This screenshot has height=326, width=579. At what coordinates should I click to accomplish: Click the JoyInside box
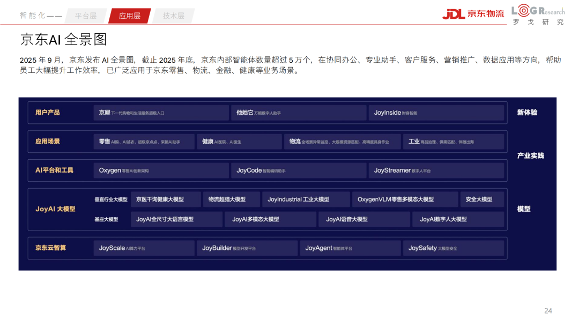436,113
